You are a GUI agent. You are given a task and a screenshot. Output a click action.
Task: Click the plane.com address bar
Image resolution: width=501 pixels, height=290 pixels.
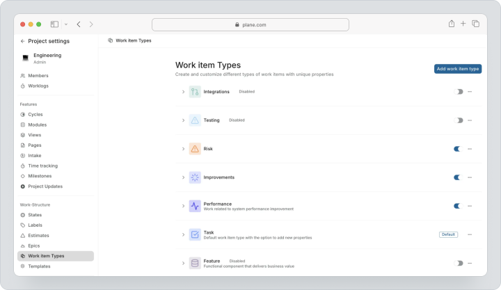[x=250, y=24]
